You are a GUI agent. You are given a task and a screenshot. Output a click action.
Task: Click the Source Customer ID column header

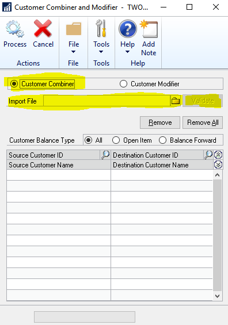[54, 155]
